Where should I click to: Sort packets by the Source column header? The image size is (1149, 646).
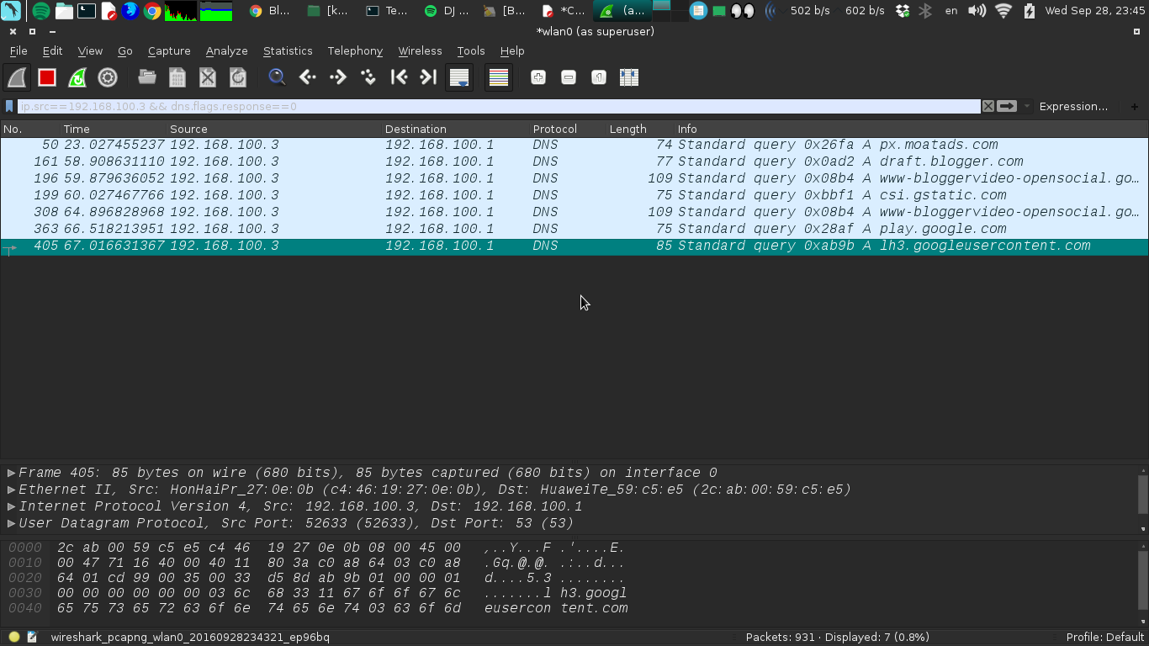click(x=275, y=129)
